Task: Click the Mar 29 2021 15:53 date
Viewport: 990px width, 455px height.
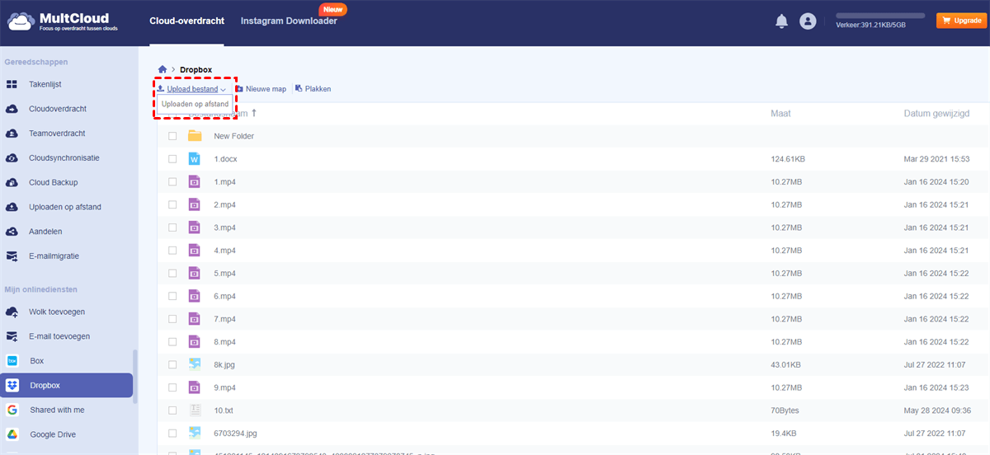Action: coord(936,159)
